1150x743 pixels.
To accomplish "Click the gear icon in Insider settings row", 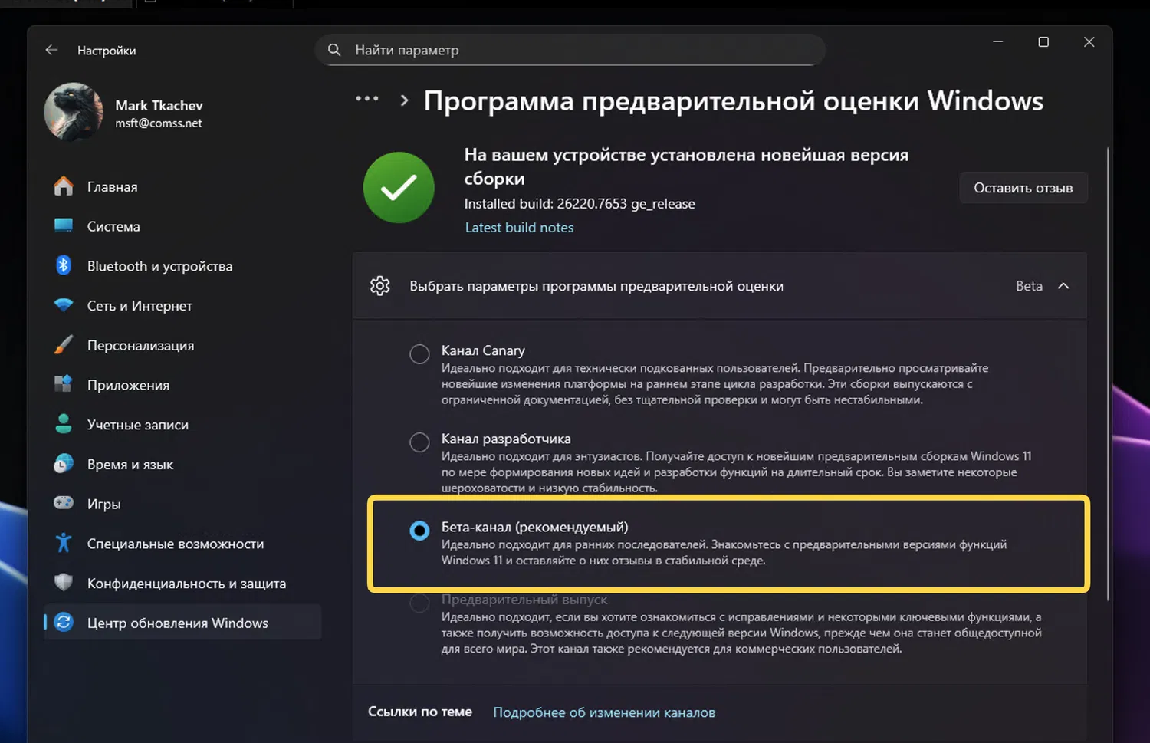I will 380,286.
